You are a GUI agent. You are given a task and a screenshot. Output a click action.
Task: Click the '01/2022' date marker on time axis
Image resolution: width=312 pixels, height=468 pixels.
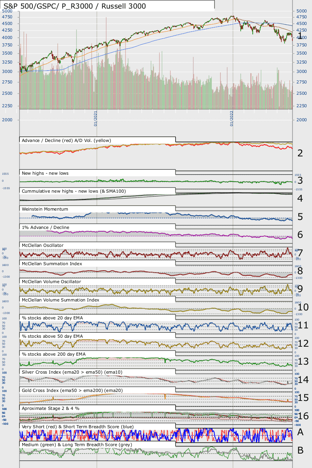coord(231,118)
